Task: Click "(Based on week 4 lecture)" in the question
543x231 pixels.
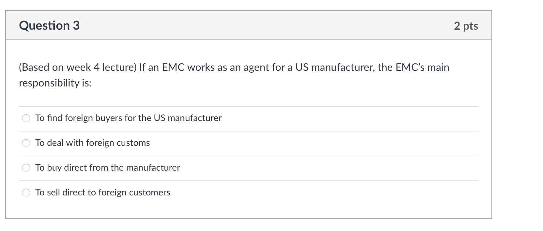Action: click(78, 67)
